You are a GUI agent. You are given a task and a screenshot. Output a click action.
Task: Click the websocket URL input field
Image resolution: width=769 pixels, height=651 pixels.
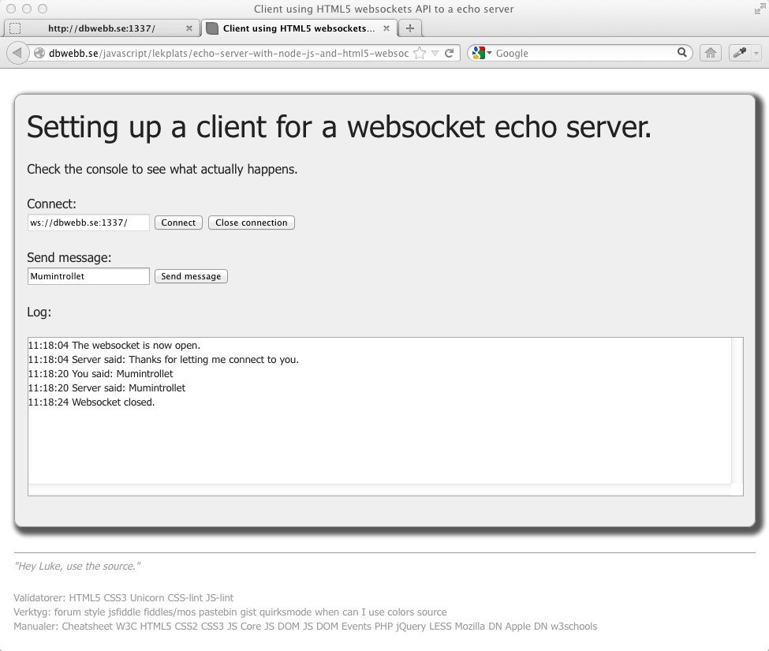(x=88, y=223)
